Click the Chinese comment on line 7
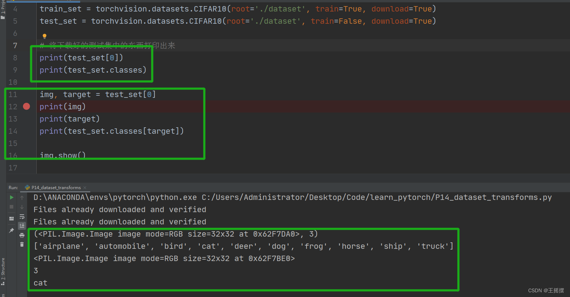Screen dimensions: 570x297 (107, 45)
